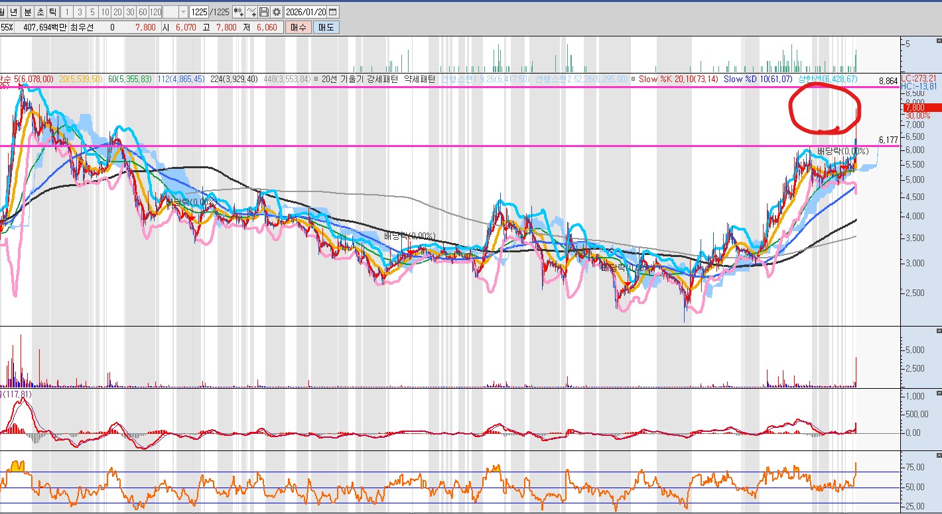Select the 30 interval button
Viewport: 942px width, 514px height.
point(130,12)
